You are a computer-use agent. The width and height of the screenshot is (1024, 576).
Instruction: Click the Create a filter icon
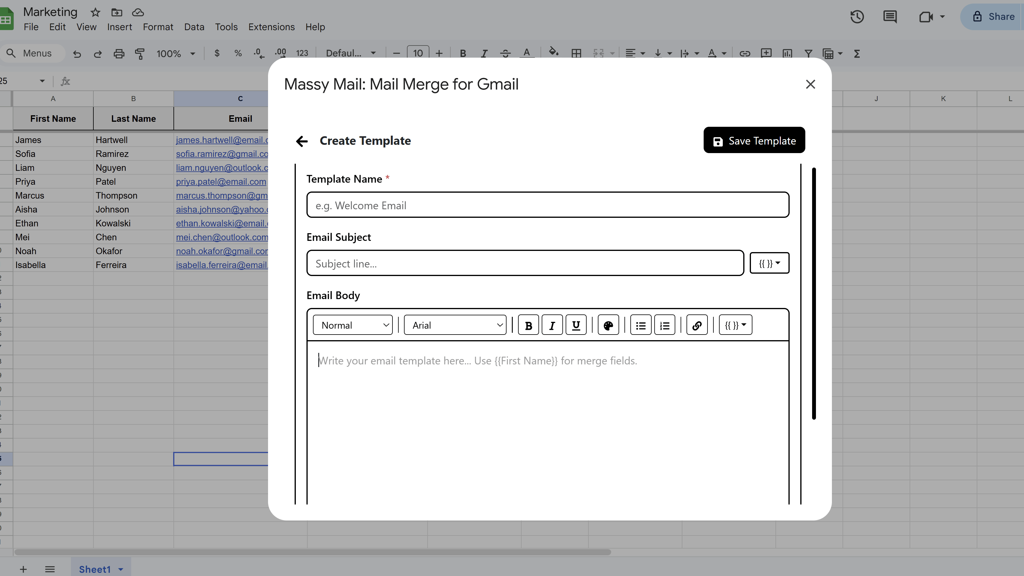click(809, 53)
